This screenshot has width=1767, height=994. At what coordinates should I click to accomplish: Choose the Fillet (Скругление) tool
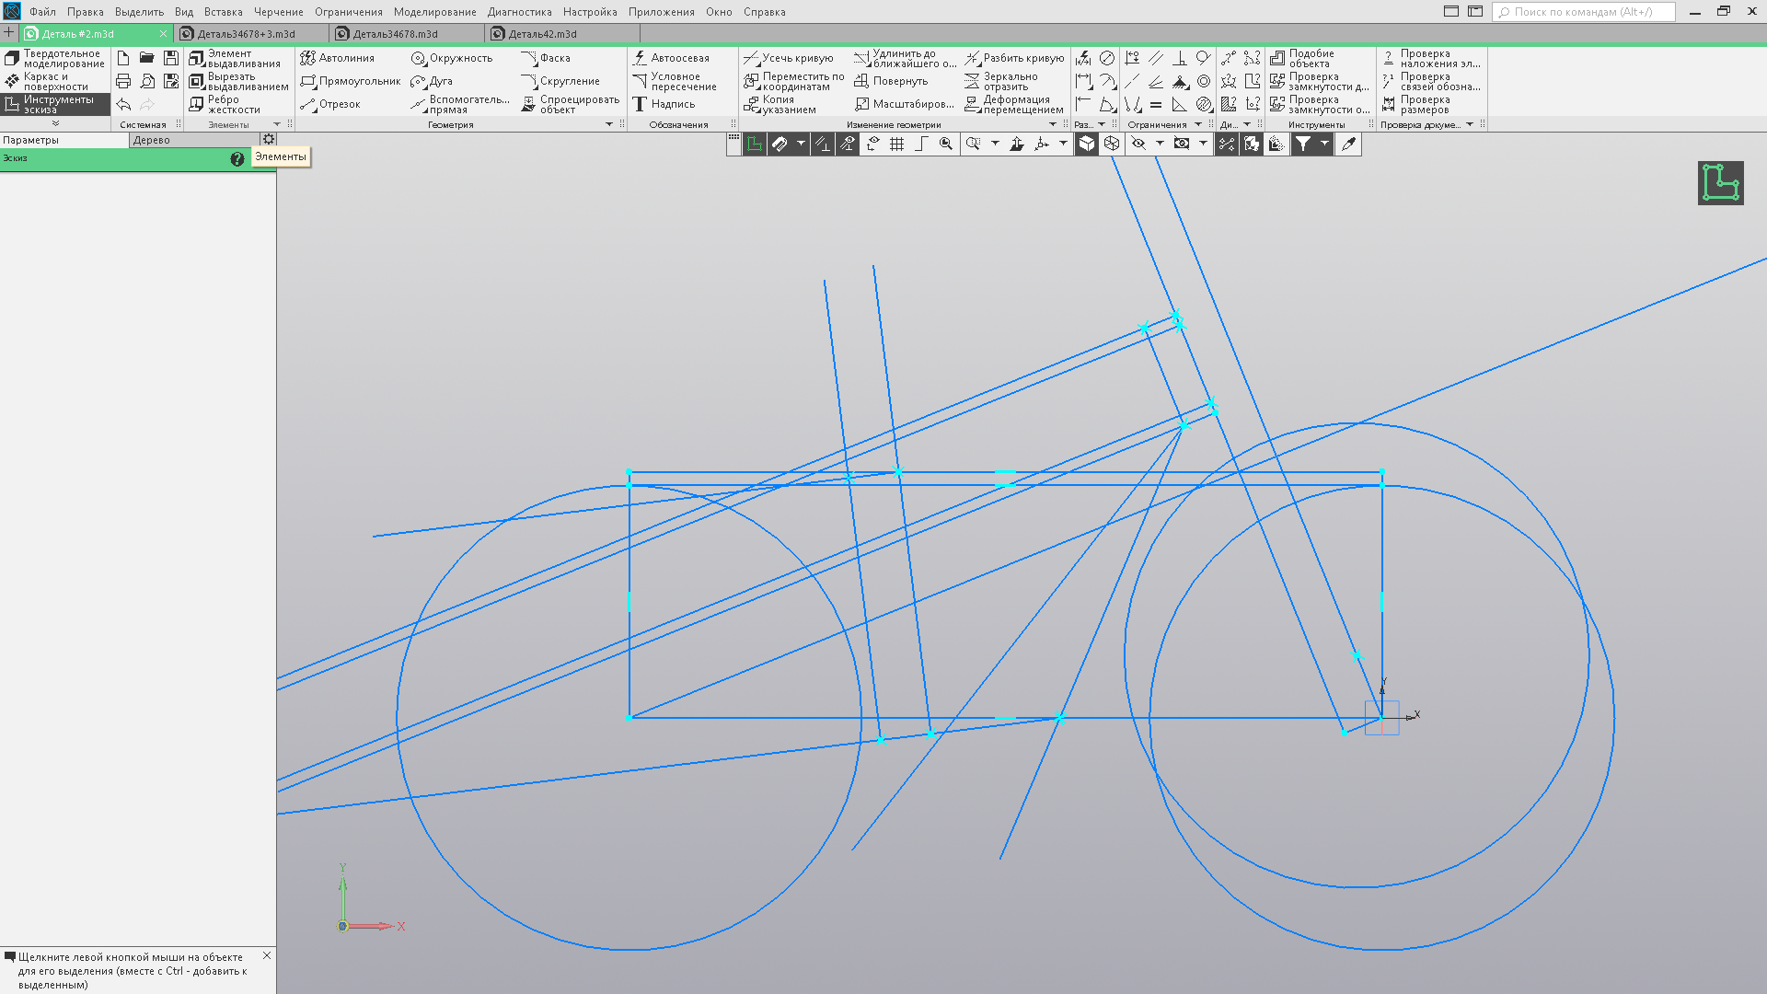(x=560, y=81)
